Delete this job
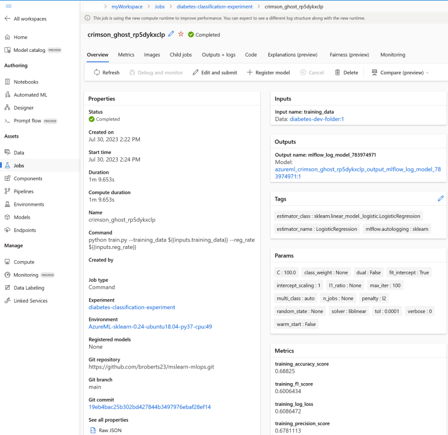Viewport: 448px width, 435px height. click(x=346, y=72)
